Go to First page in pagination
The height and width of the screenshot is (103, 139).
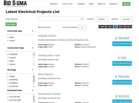[102, 27]
